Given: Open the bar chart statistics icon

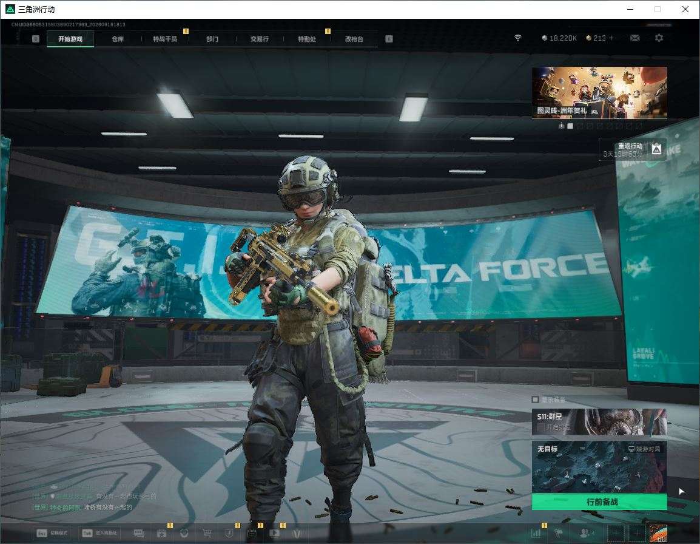Looking at the screenshot, I should [536, 533].
